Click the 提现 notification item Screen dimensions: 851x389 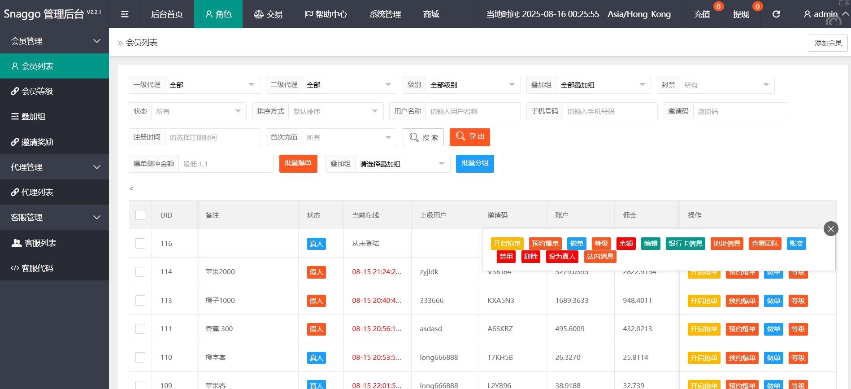(x=741, y=14)
